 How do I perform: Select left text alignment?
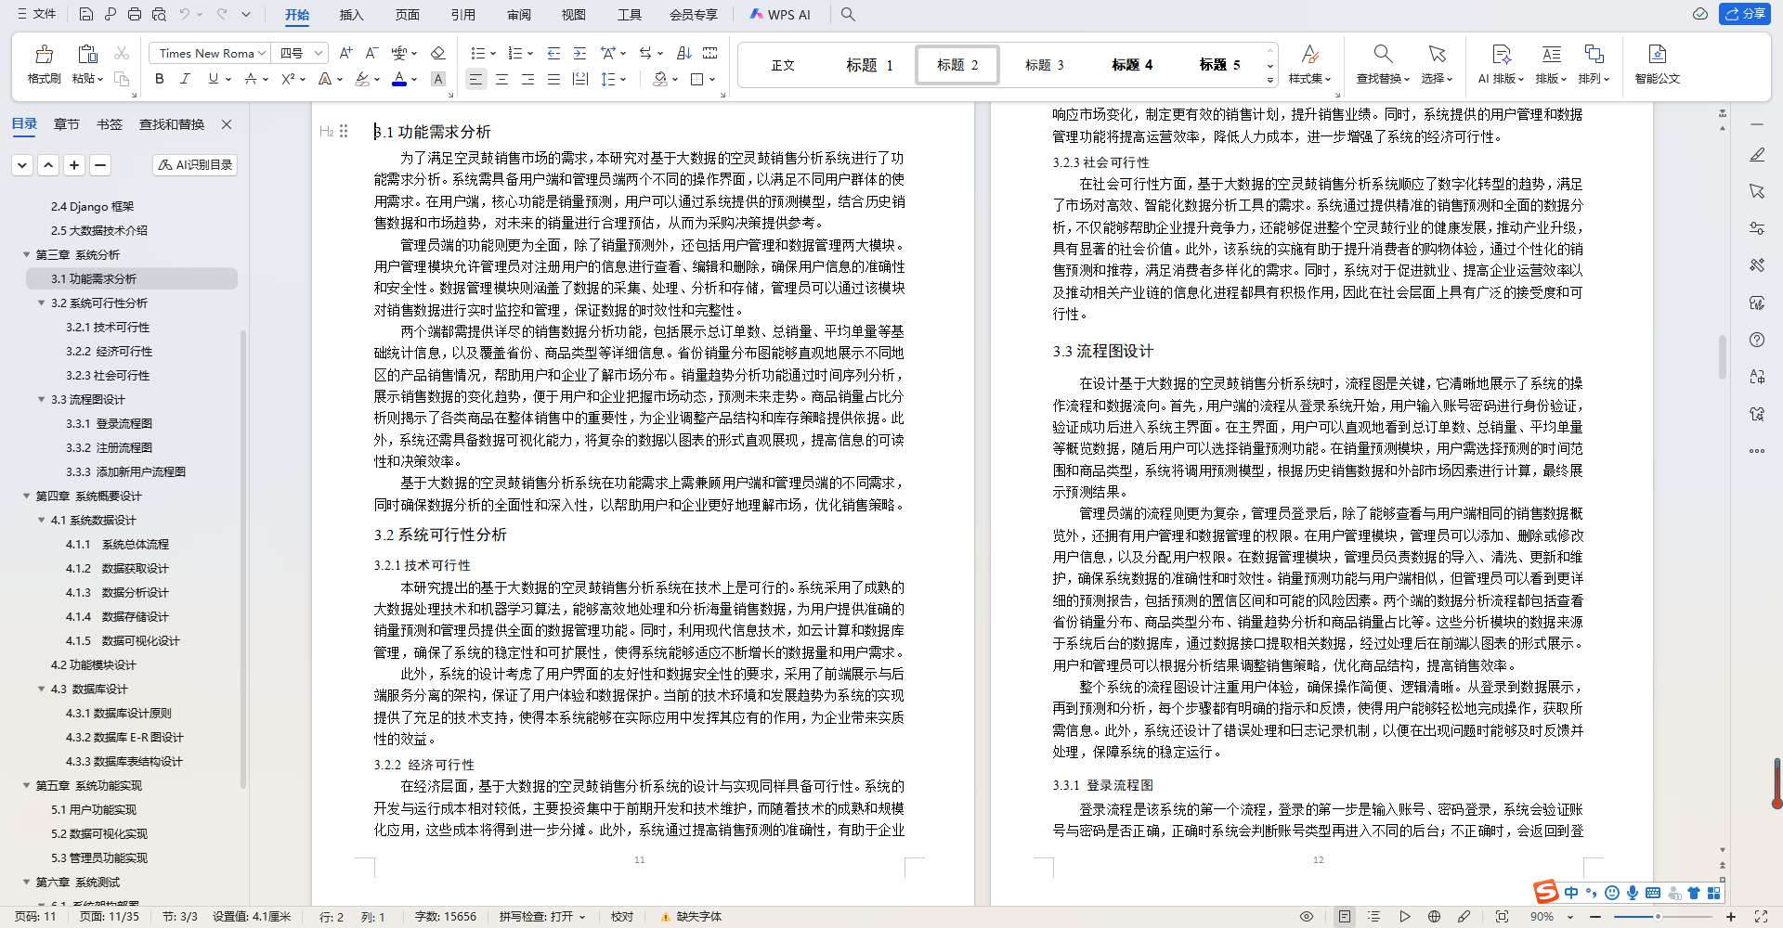[475, 80]
